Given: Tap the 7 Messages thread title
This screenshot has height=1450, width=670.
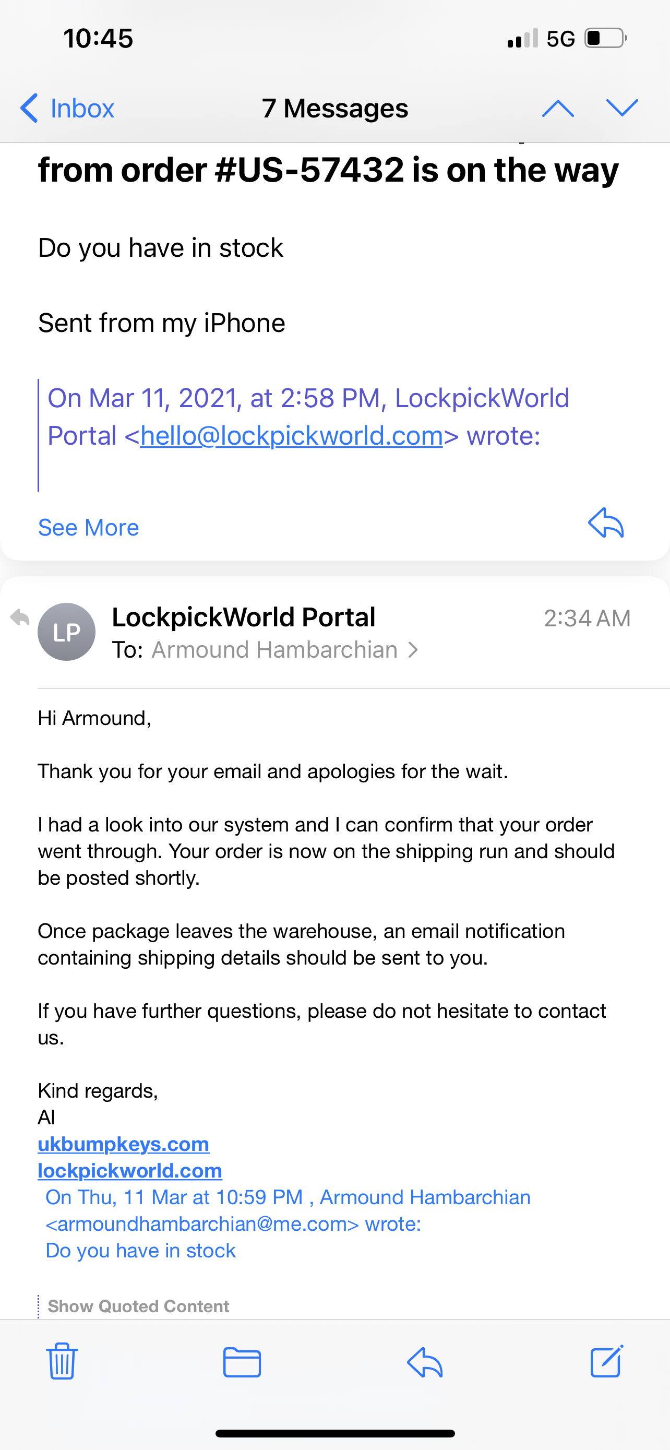Looking at the screenshot, I should click(x=334, y=108).
